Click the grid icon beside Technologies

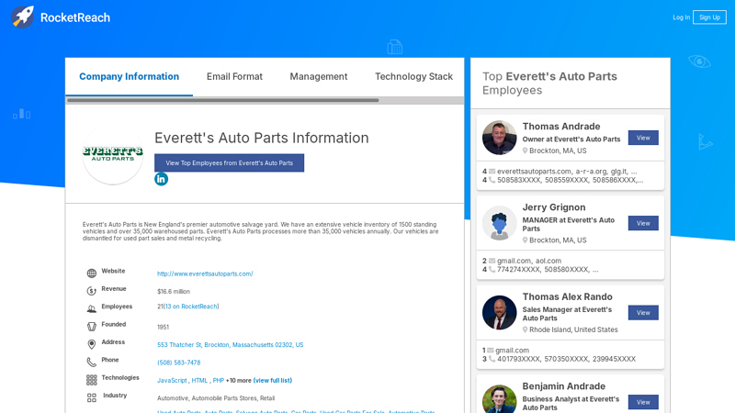pos(91,380)
